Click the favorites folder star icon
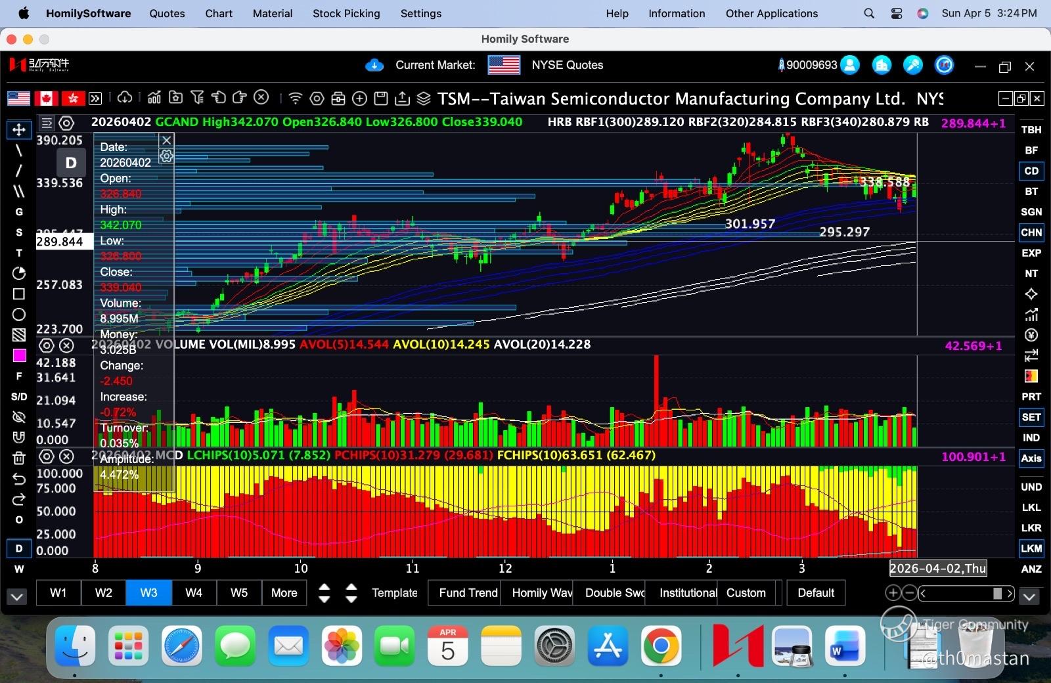The width and height of the screenshot is (1051, 683). (176, 98)
